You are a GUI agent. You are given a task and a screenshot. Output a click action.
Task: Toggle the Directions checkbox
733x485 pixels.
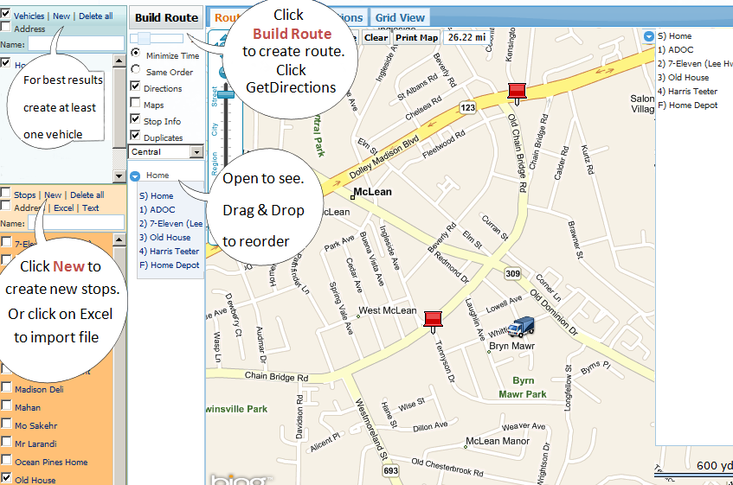click(x=135, y=86)
